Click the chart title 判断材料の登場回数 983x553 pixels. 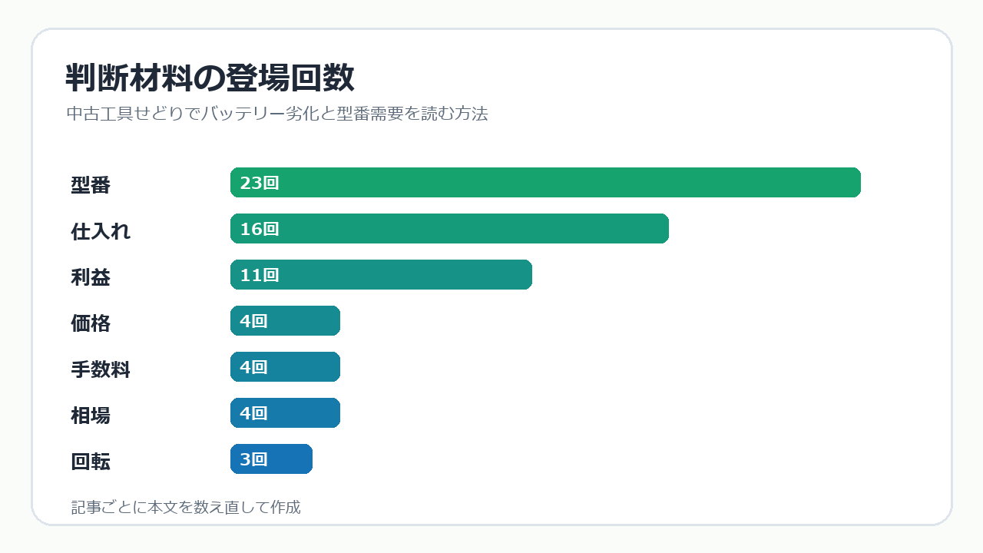point(210,78)
